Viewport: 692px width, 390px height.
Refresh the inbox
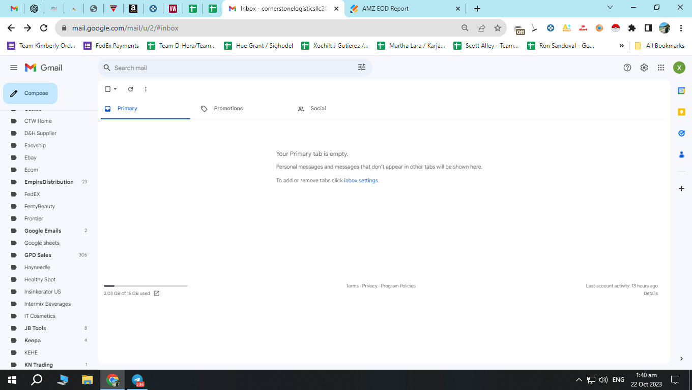pos(130,89)
